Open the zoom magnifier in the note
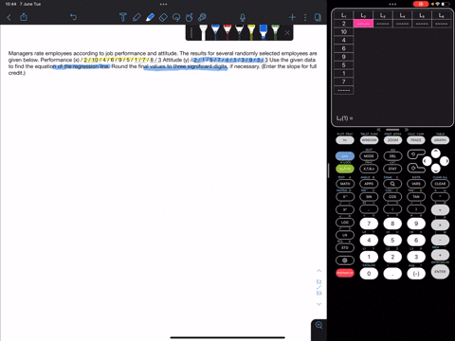Viewport: 455px width, 341px height. 319,325
